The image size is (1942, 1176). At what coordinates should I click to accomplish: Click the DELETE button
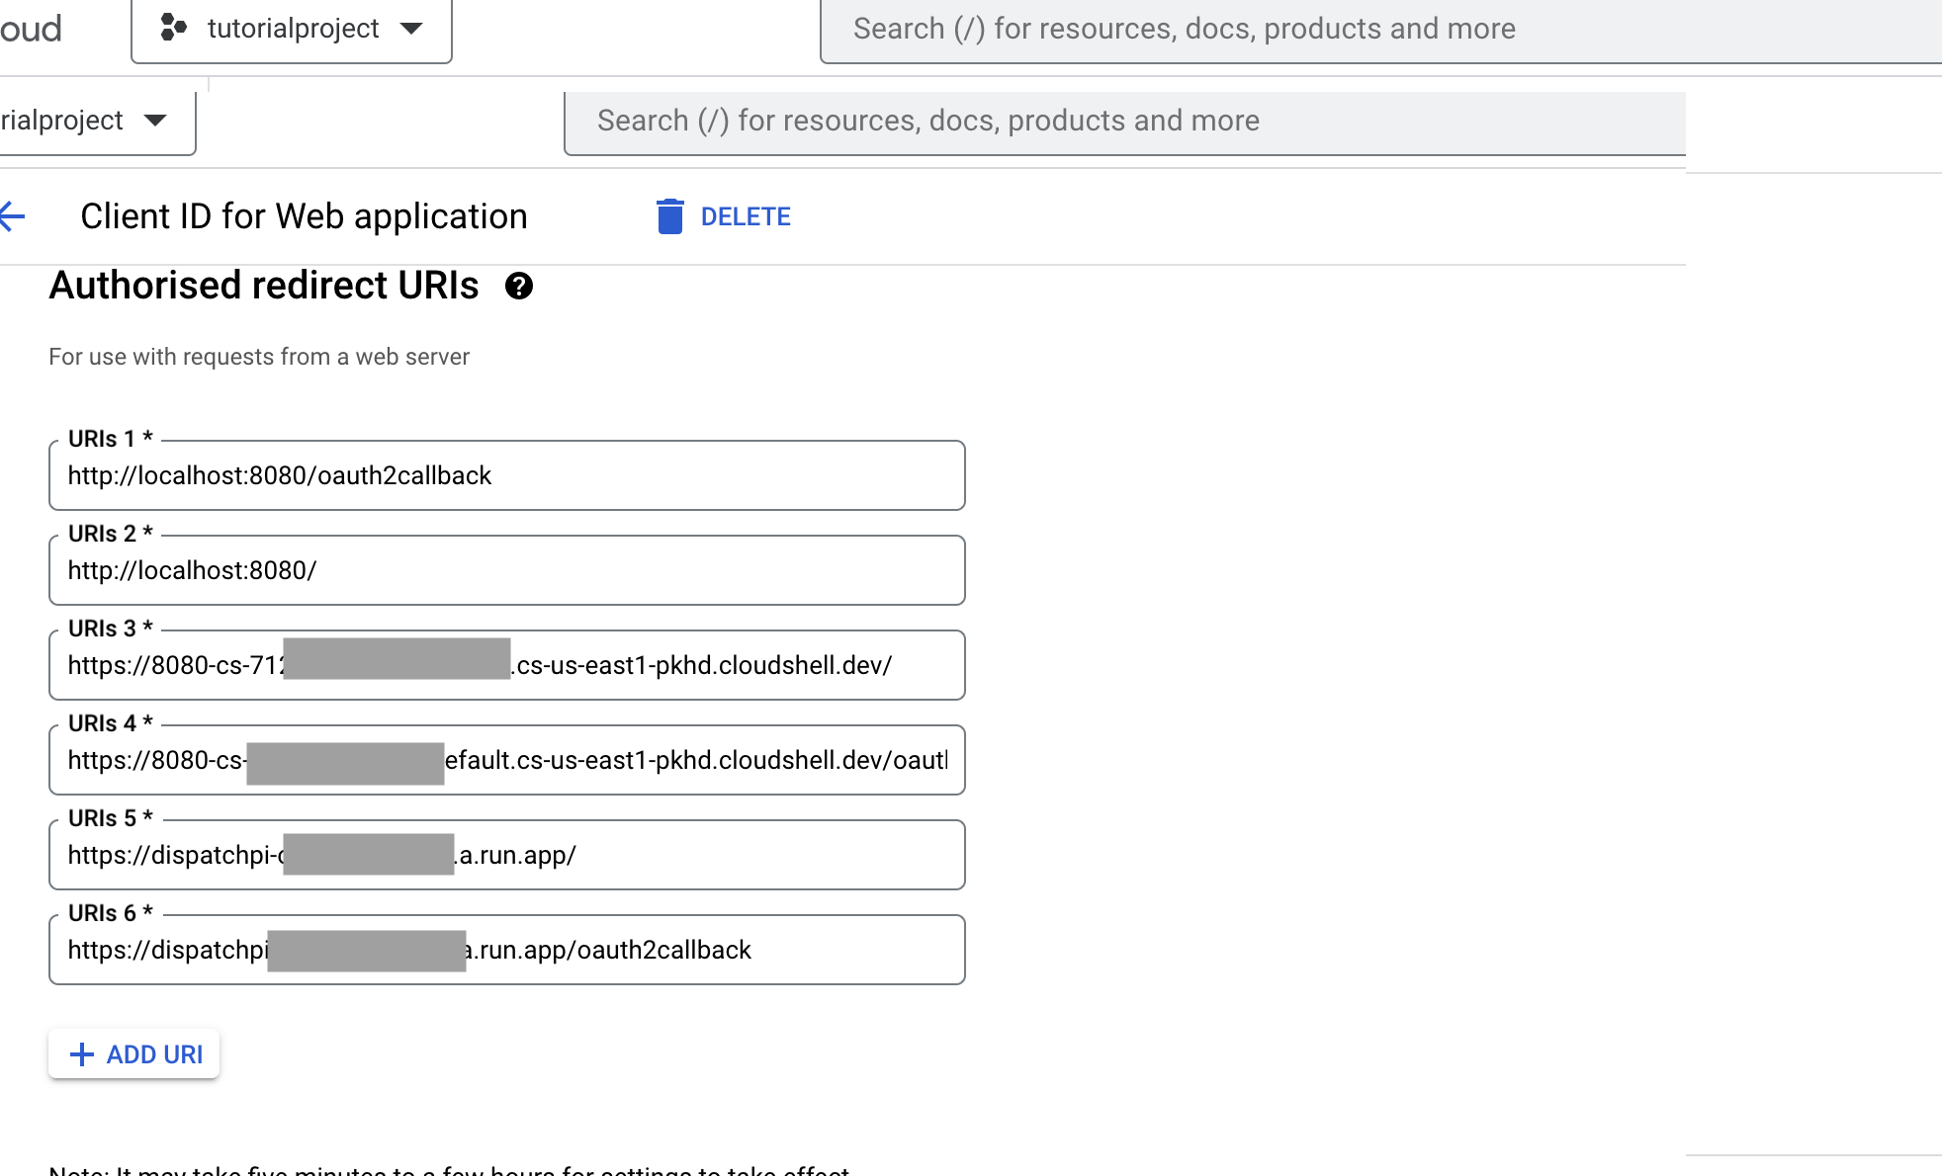pyautogui.click(x=724, y=216)
